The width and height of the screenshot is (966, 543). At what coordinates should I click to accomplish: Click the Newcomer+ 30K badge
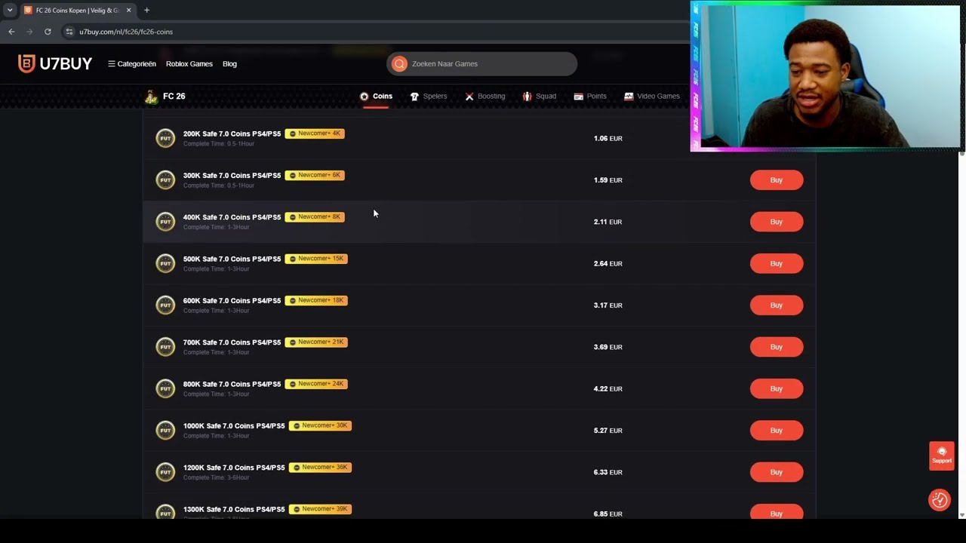(x=320, y=425)
